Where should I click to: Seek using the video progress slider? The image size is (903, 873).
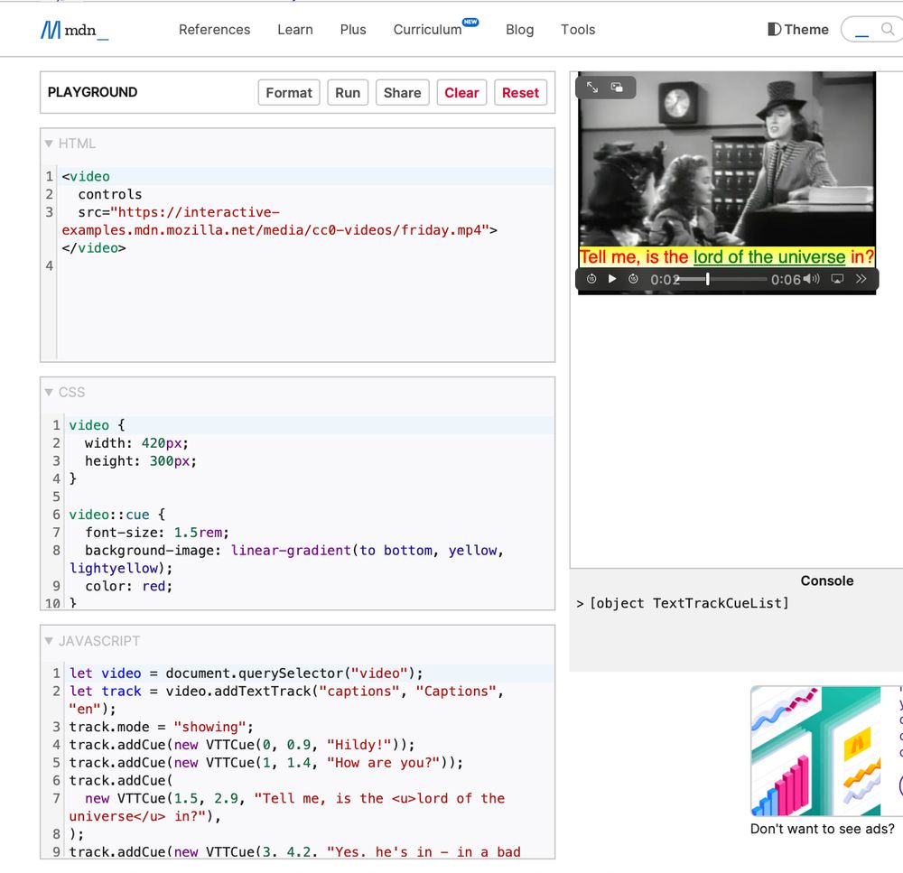(x=722, y=279)
